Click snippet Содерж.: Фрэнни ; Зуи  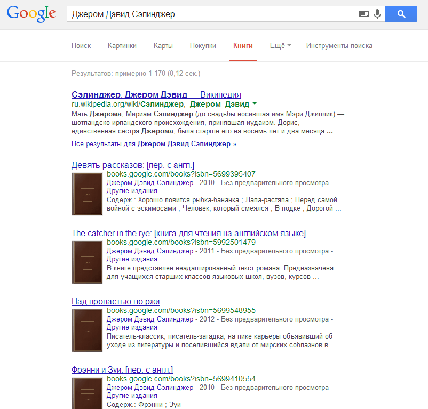coord(144,404)
